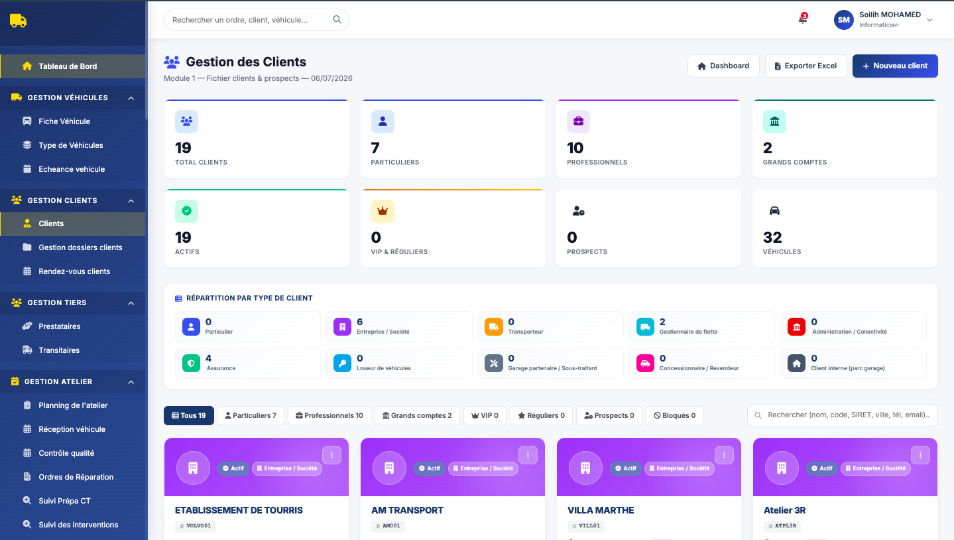The width and height of the screenshot is (954, 540).
Task: Open the VILLA MARTHE card three-dot menu
Action: coord(724,455)
